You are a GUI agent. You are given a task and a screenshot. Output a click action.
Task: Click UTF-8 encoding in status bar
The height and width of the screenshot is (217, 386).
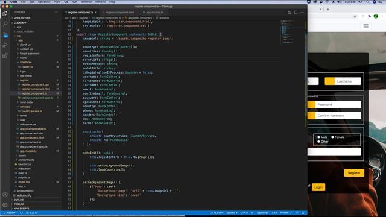click(244, 213)
